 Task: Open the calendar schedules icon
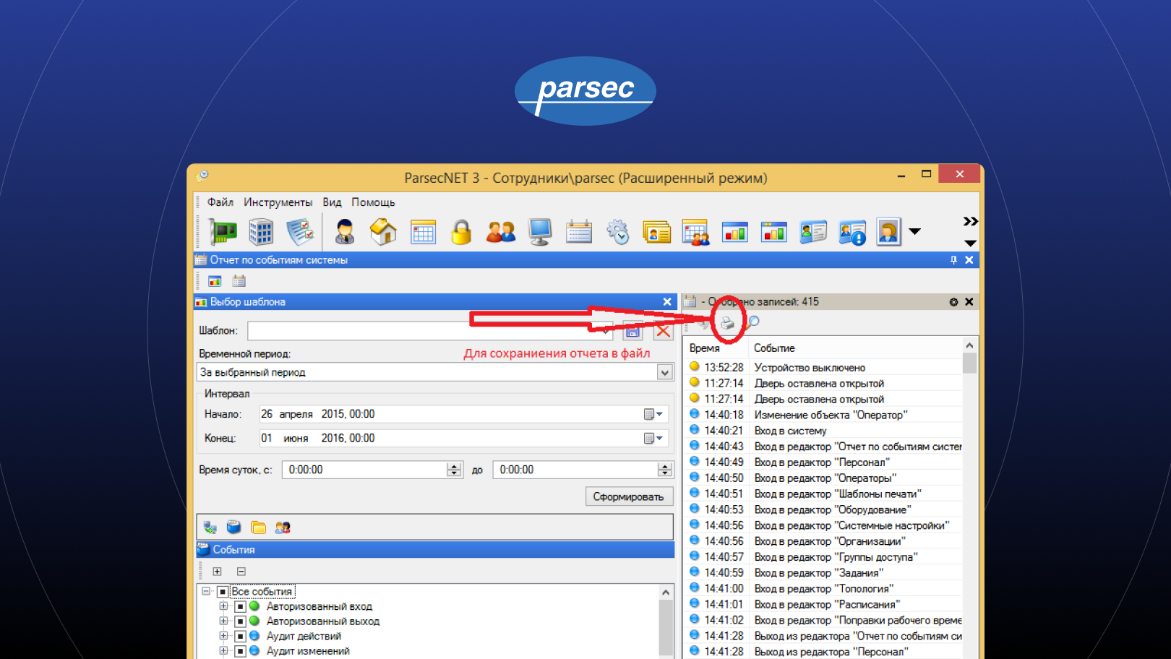tap(578, 231)
